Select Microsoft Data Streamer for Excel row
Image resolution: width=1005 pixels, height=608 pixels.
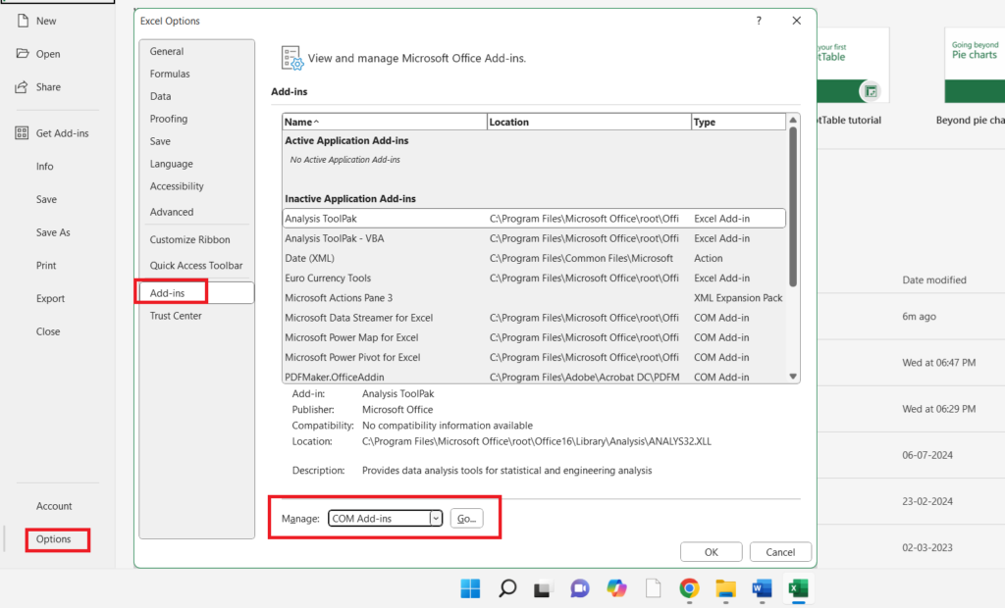tap(534, 318)
